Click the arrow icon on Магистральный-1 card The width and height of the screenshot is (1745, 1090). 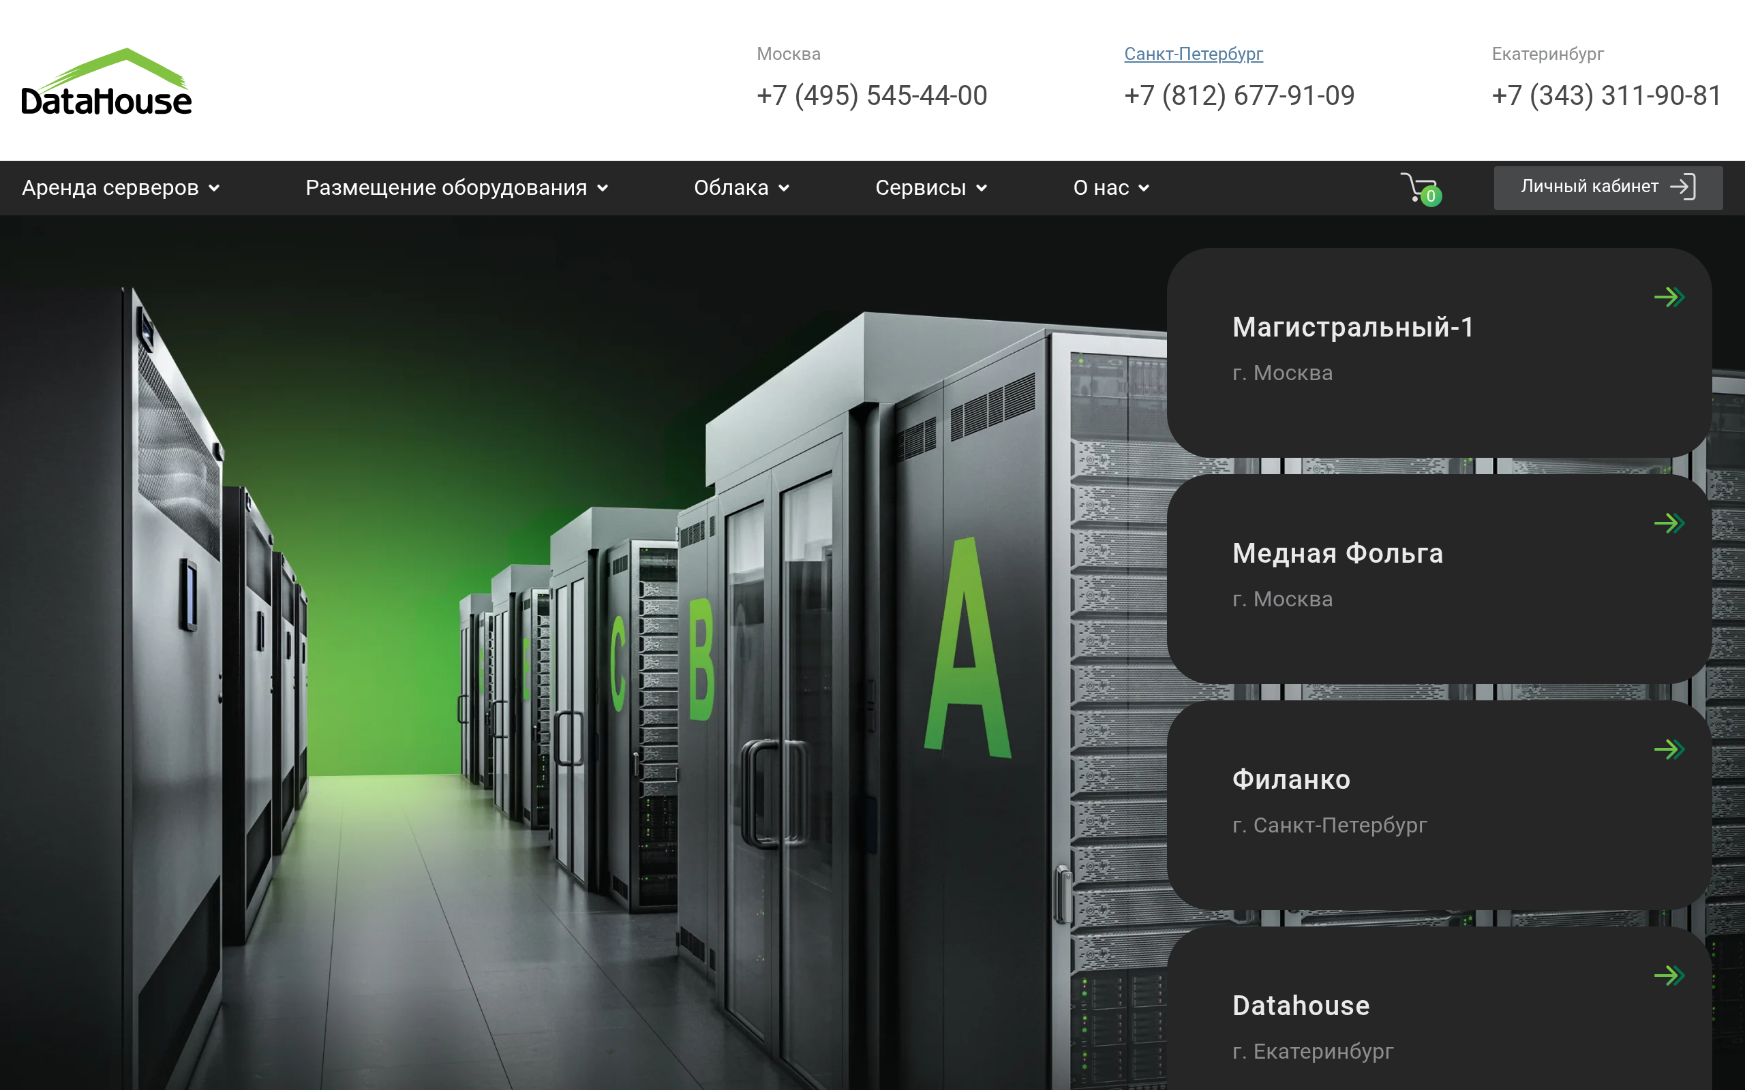pyautogui.click(x=1669, y=297)
